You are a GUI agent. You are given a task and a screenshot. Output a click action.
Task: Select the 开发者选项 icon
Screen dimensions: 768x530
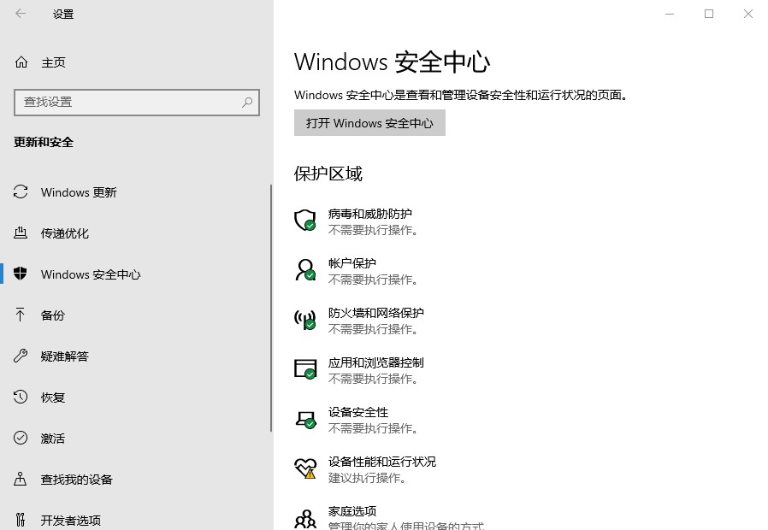20,519
